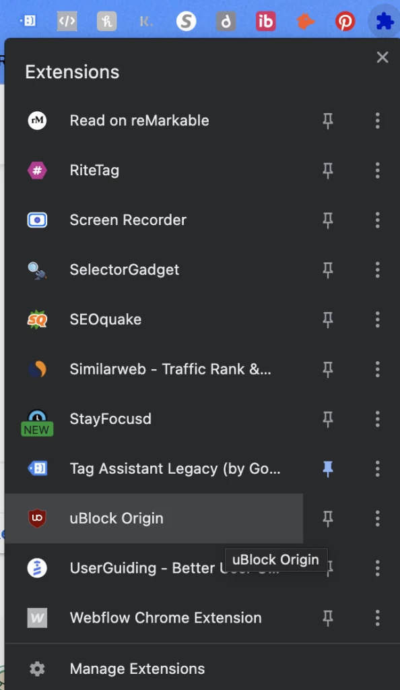
Task: Pin uBlock Origin to the toolbar
Action: tap(328, 518)
